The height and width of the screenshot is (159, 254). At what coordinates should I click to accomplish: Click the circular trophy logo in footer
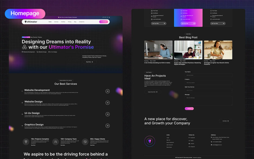[x=150, y=141]
